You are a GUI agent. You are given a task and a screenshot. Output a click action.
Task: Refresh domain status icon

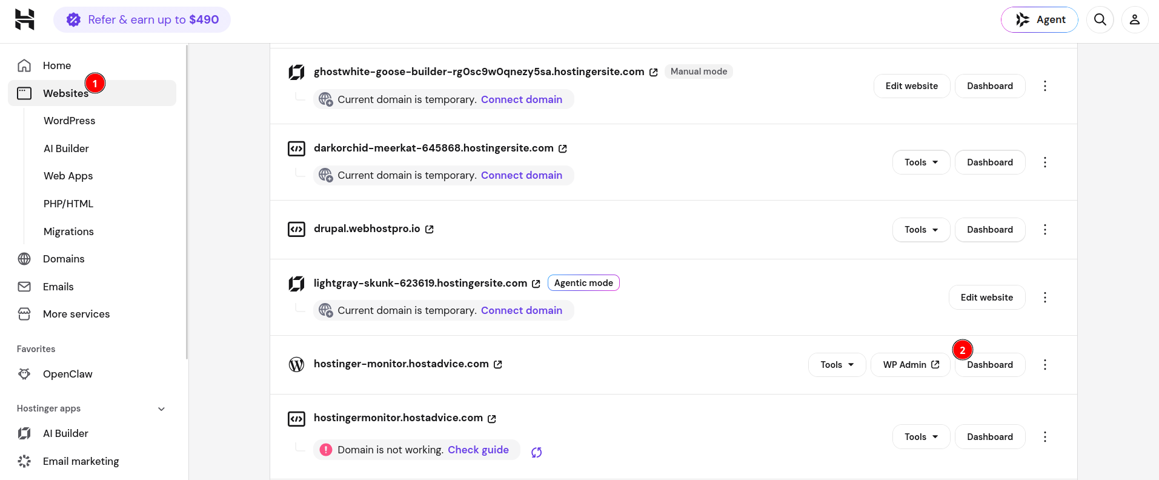click(537, 452)
